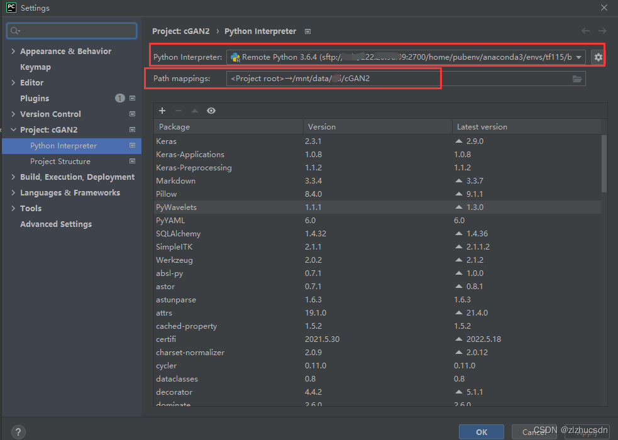Image resolution: width=618 pixels, height=440 pixels.
Task: Click the PyCharm logo icon in title bar
Action: click(11, 8)
